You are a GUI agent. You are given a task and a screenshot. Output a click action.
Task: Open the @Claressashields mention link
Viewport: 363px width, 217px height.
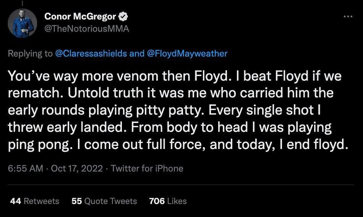tap(91, 53)
